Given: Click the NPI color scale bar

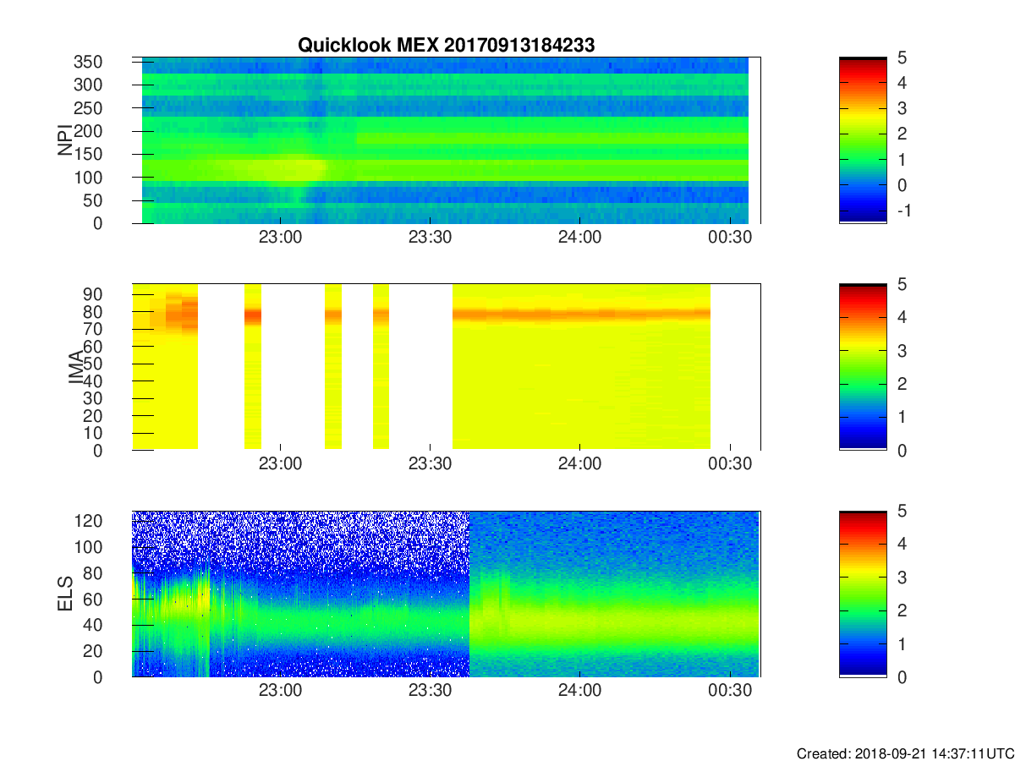Looking at the screenshot, I should click(x=863, y=140).
